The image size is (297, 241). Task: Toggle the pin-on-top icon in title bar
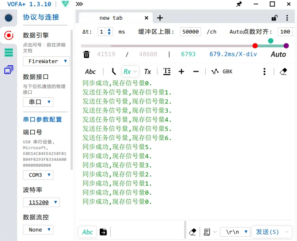pos(239,4)
